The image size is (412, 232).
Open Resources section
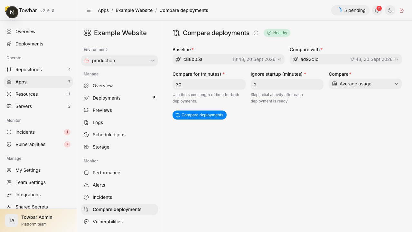click(39, 94)
